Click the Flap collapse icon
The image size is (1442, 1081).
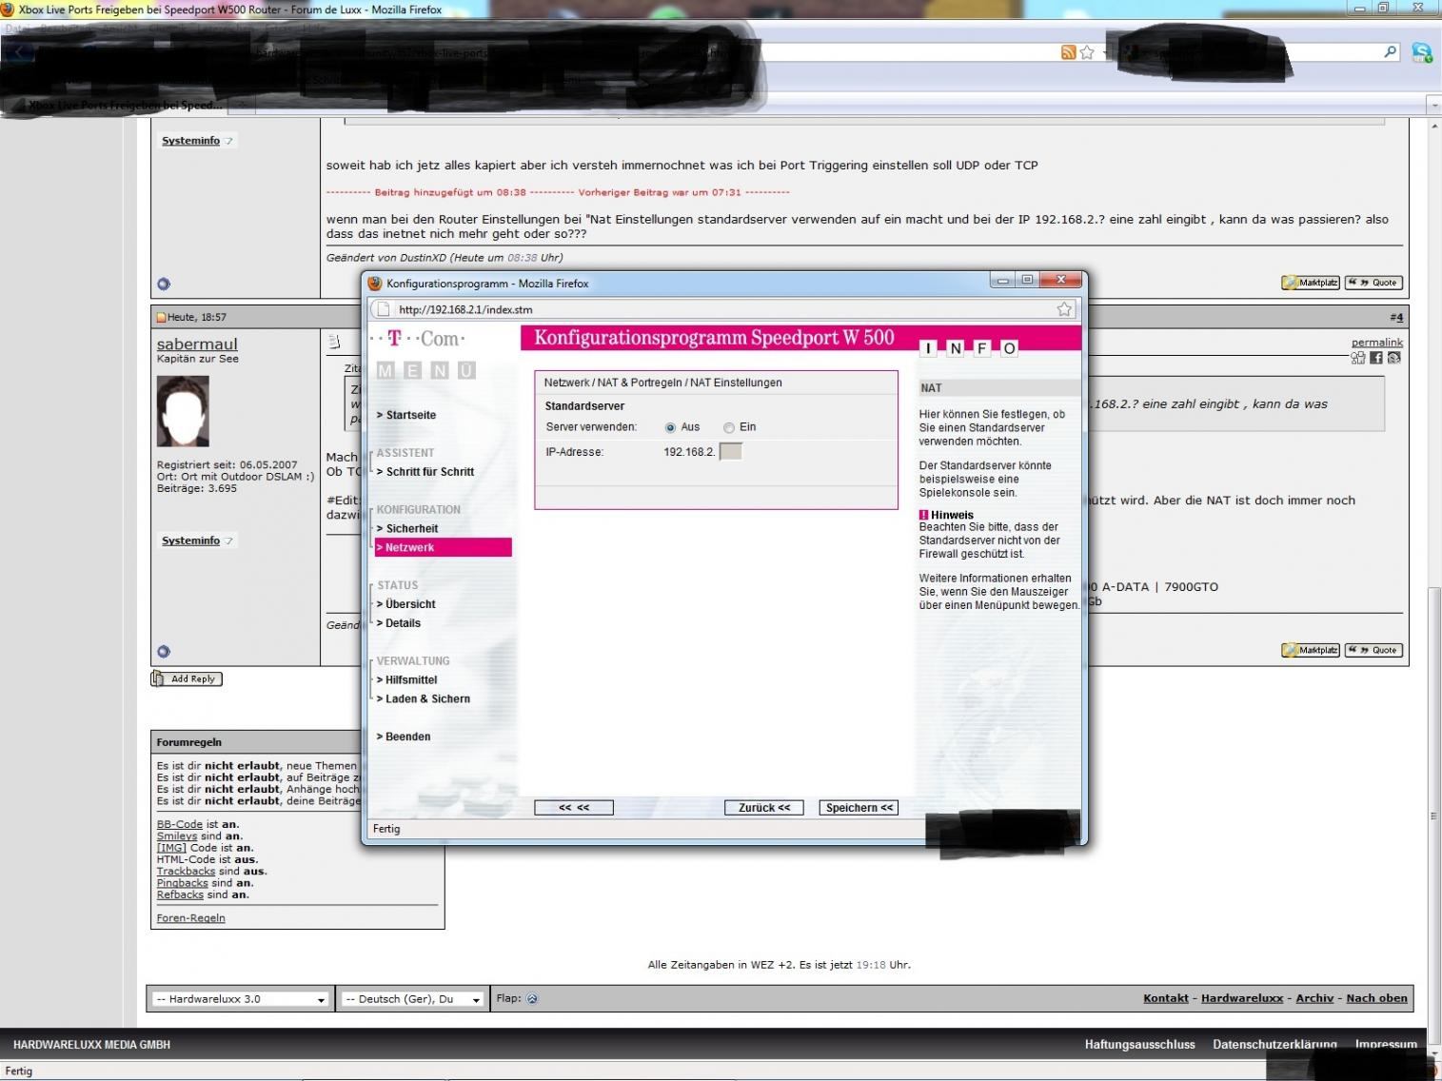tap(532, 998)
